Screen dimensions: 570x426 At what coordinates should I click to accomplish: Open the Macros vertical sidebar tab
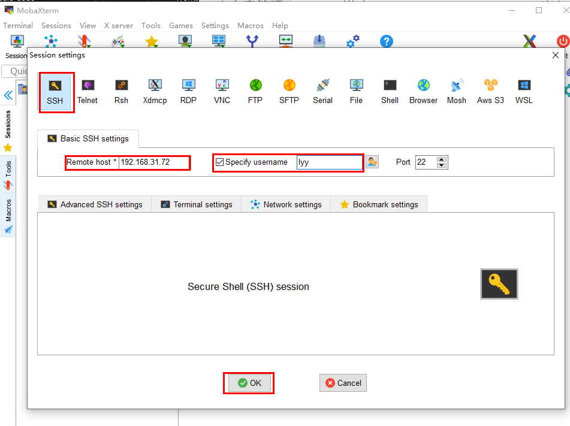click(x=8, y=216)
